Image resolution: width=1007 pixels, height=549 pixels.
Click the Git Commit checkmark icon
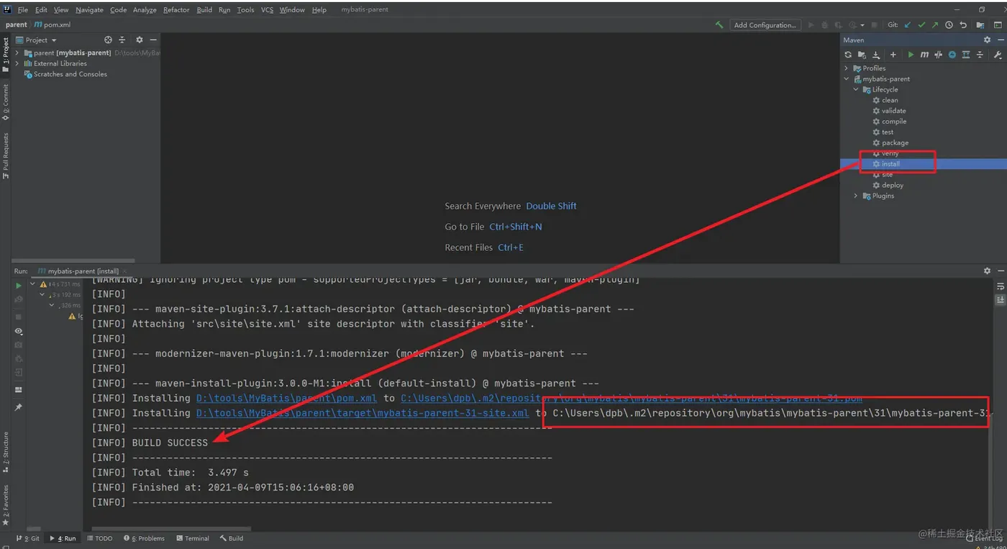tap(921, 24)
